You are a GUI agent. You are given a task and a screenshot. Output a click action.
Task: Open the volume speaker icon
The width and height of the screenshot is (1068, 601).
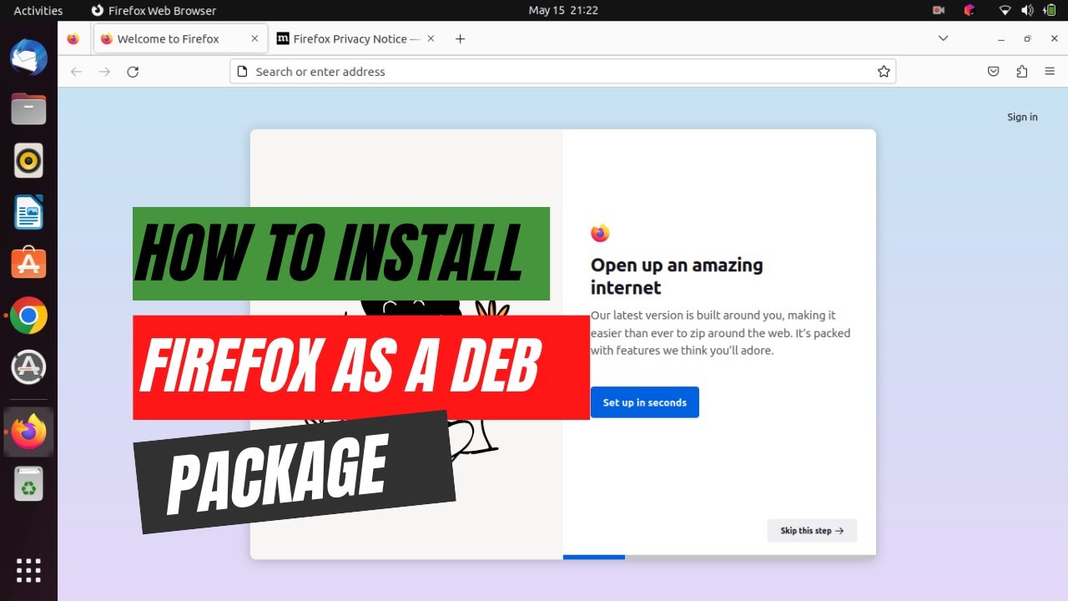pos(1027,10)
